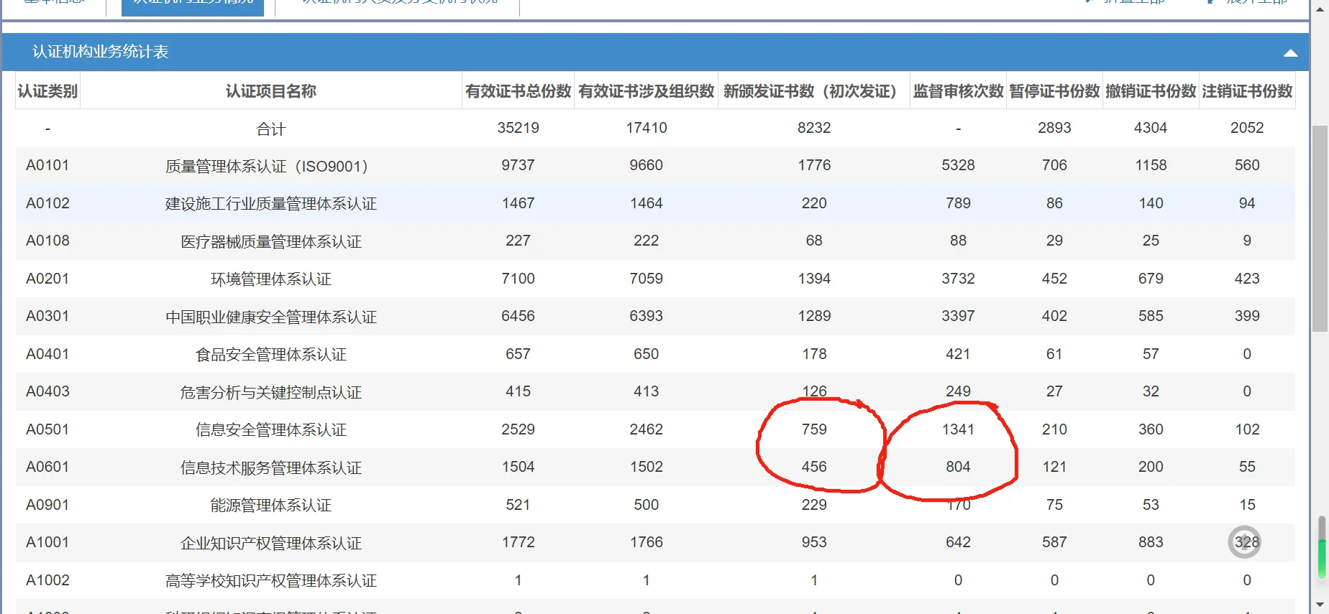Click the 撤销证书份数 column header
Image resolution: width=1329 pixels, height=614 pixels.
point(1151,91)
